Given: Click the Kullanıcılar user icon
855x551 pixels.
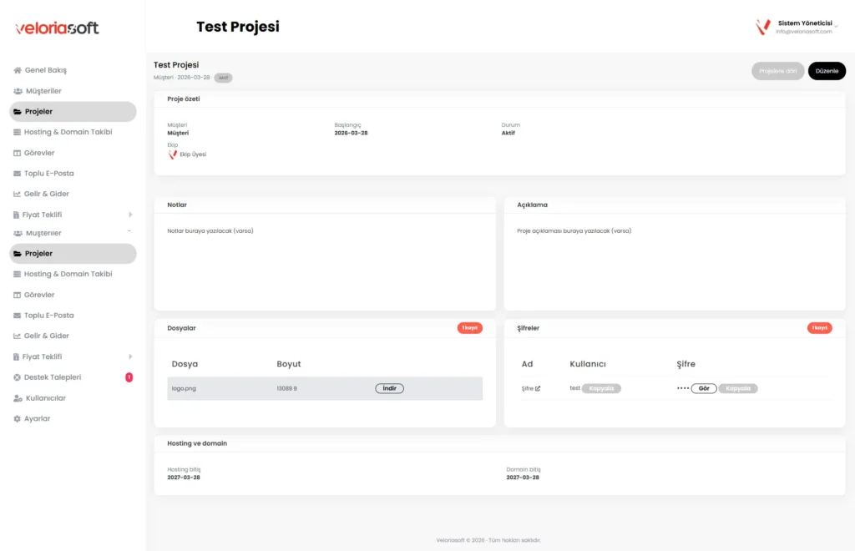Looking at the screenshot, I should point(18,398).
